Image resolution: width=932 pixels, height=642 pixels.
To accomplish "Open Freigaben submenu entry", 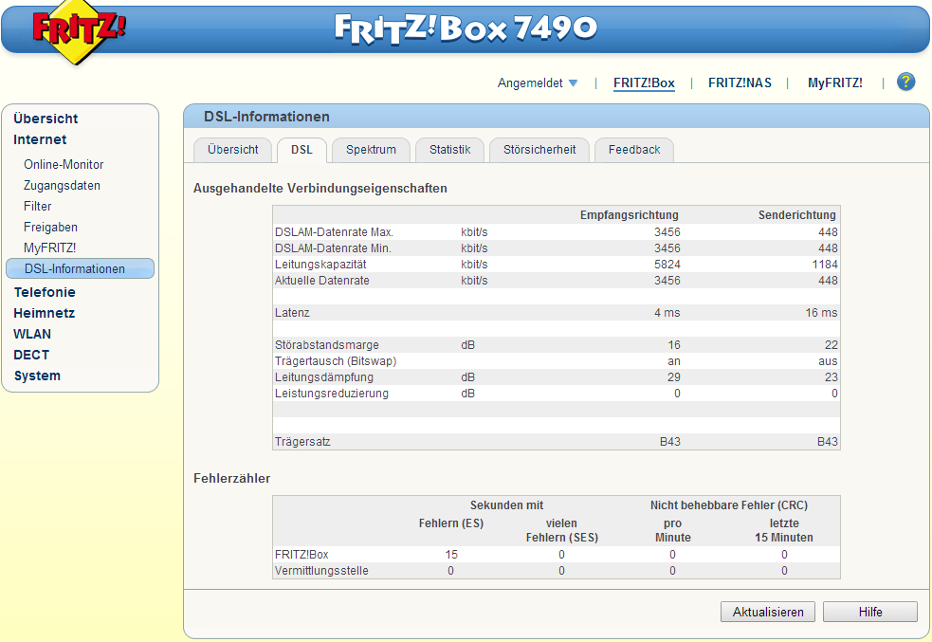I will pyautogui.click(x=50, y=227).
